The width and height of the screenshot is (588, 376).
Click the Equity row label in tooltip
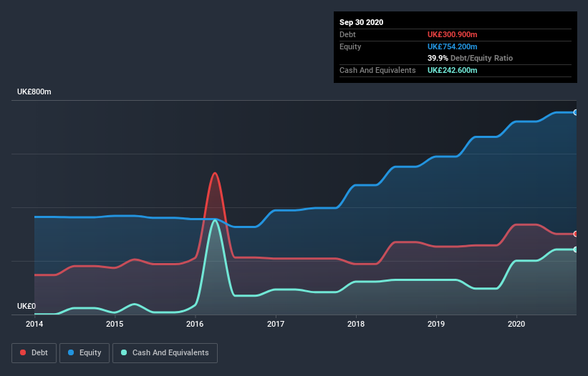350,46
